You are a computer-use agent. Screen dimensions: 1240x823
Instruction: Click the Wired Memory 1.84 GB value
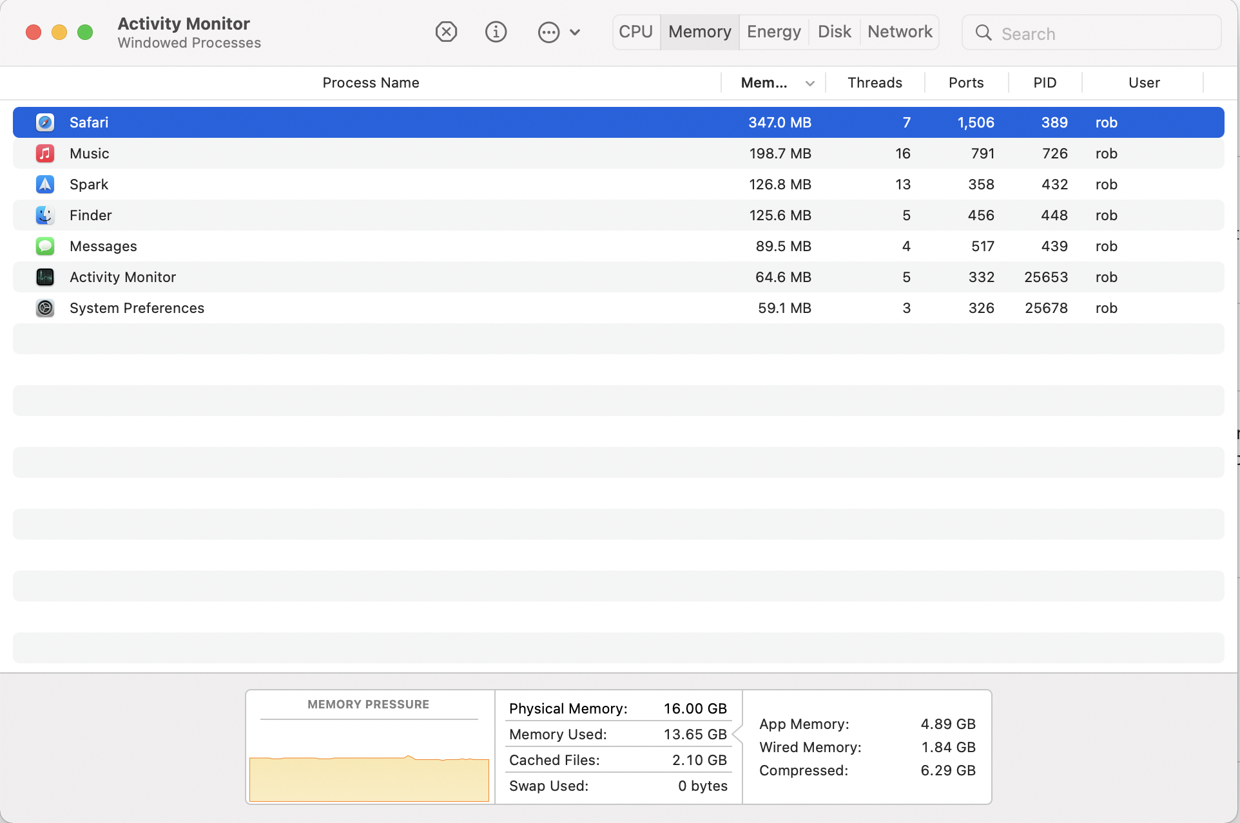point(948,747)
